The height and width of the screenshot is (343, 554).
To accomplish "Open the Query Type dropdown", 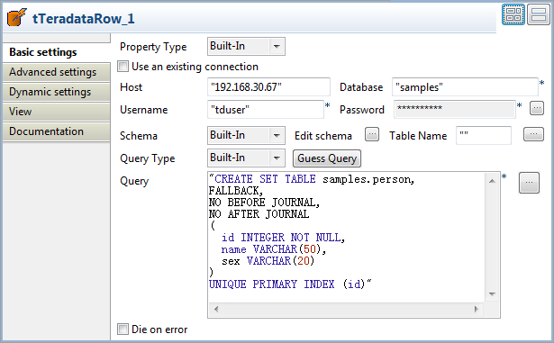I will pos(246,158).
